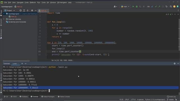Open Terminal panel settings gear
Viewport: 180px width, 101px height.
pyautogui.click(x=174, y=64)
